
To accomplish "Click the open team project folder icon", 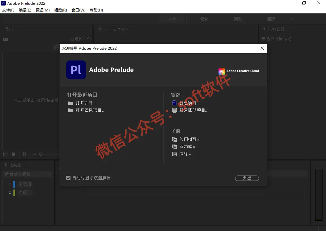I will click(71, 110).
